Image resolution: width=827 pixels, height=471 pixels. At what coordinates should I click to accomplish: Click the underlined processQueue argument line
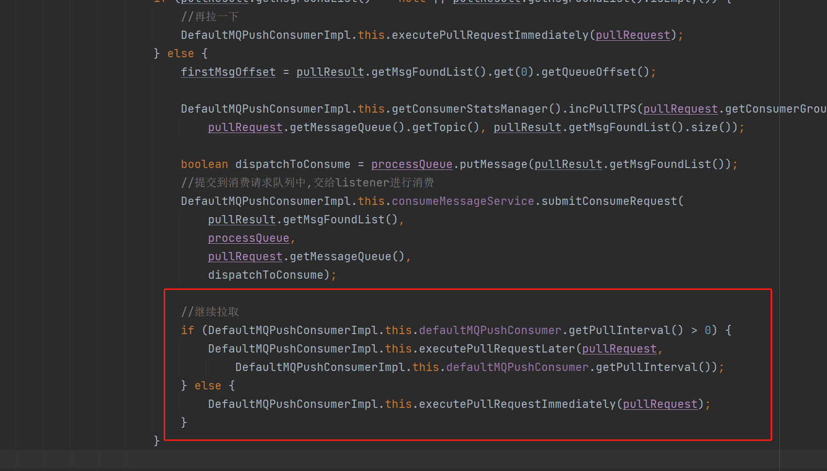click(x=248, y=237)
